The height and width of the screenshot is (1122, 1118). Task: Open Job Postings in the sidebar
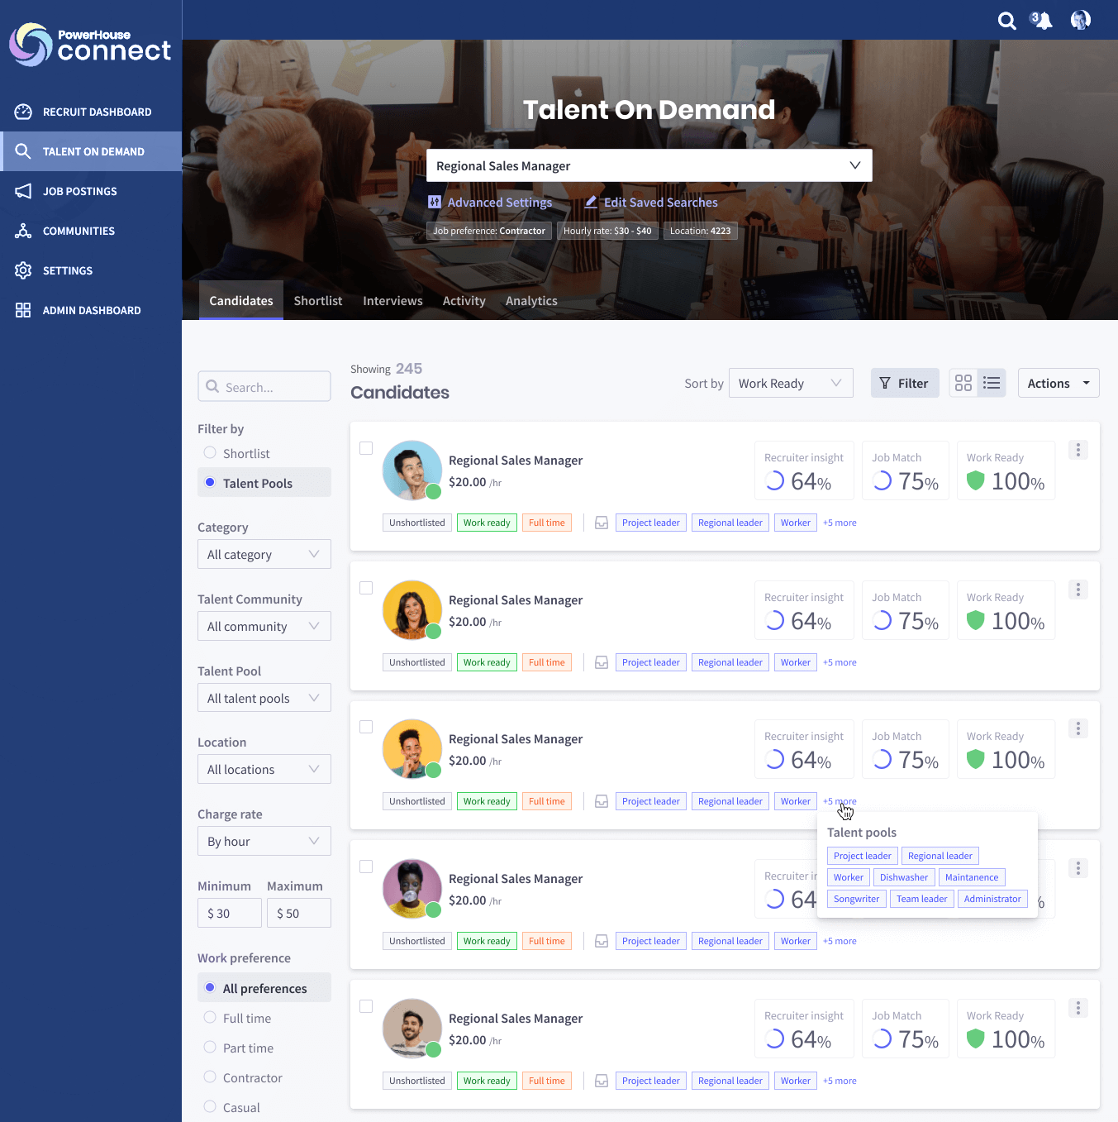pyautogui.click(x=80, y=191)
